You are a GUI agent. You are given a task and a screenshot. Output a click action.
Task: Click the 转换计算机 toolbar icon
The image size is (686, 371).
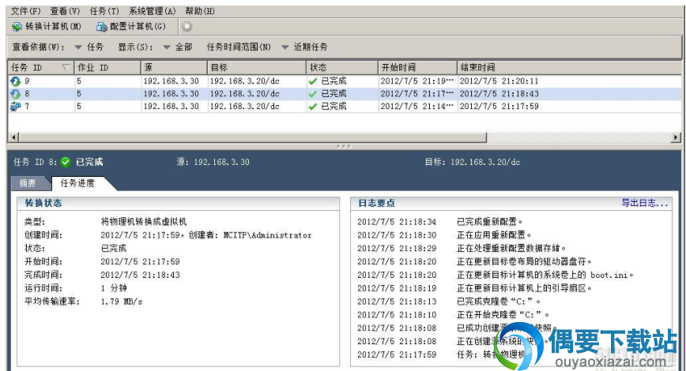coord(17,27)
